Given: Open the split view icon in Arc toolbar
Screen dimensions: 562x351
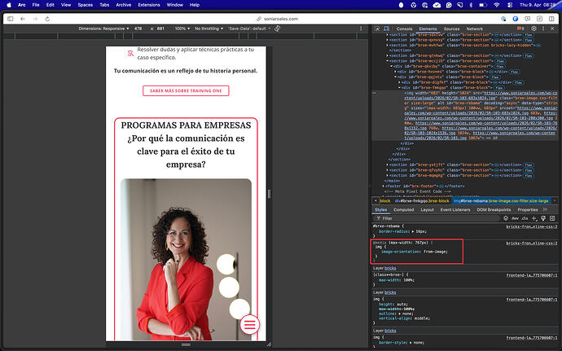Looking at the screenshot, I should 551,19.
